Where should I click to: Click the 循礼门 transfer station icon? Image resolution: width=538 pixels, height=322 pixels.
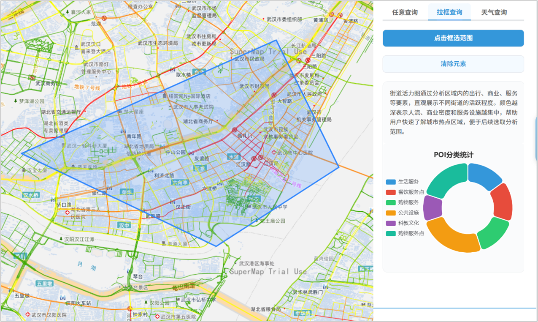tap(234, 130)
